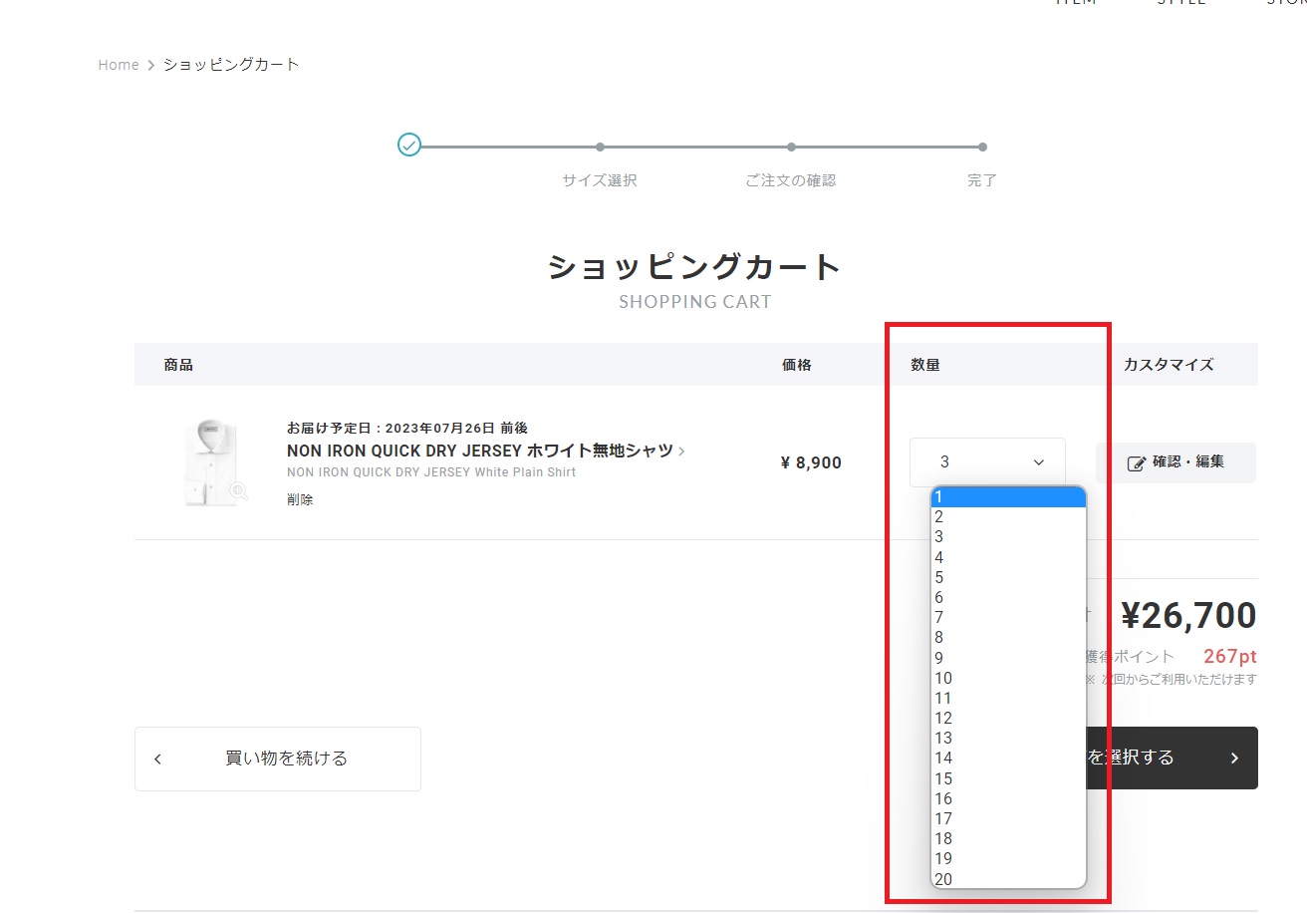Pick quantity 14 in the dropdown
Viewport: 1307px width, 913px height.
[x=1008, y=758]
